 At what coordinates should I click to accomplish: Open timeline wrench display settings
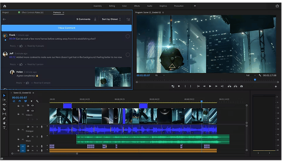coord(37,101)
